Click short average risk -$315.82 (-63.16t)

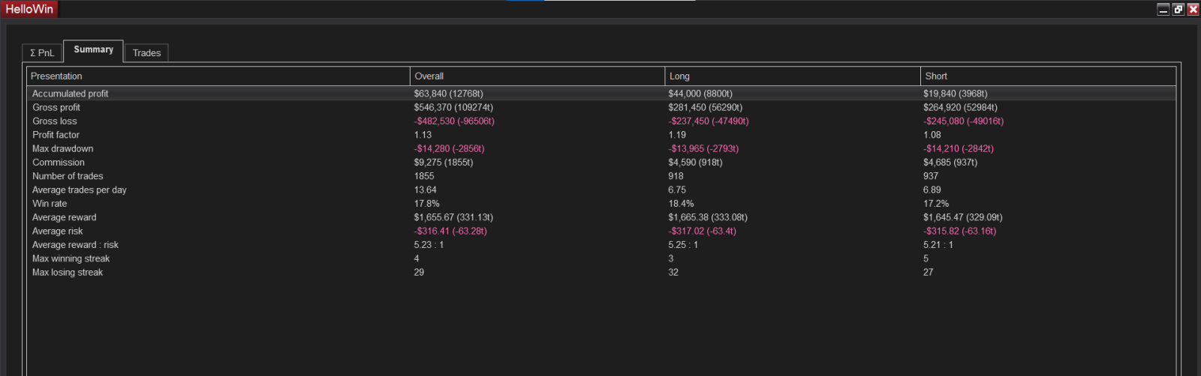(x=960, y=231)
